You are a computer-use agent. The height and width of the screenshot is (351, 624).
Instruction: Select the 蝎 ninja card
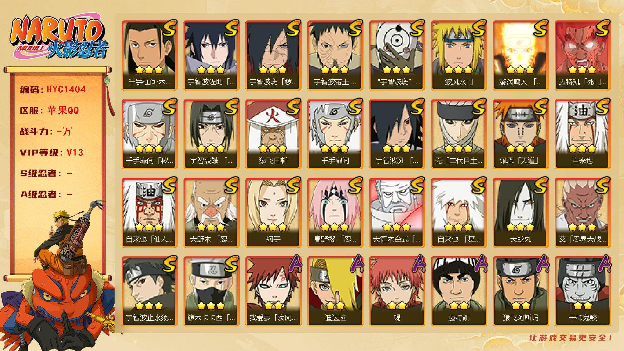tap(397, 291)
